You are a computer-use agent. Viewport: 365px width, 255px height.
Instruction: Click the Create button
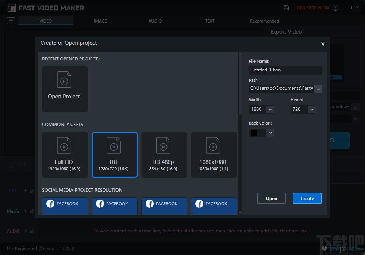pos(307,199)
